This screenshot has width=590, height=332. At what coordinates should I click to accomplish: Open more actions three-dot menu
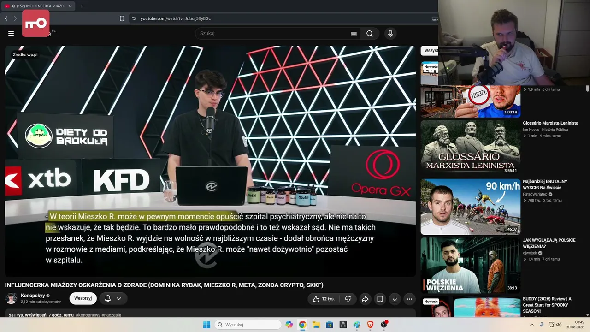coord(409,299)
